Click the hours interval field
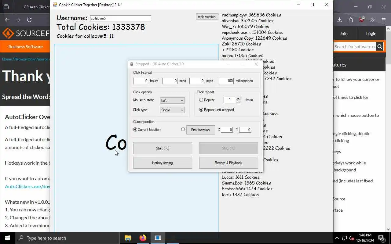 click(141, 81)
